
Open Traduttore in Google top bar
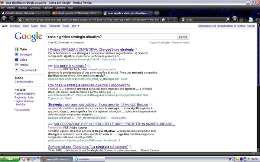pyautogui.click(x=54, y=26)
